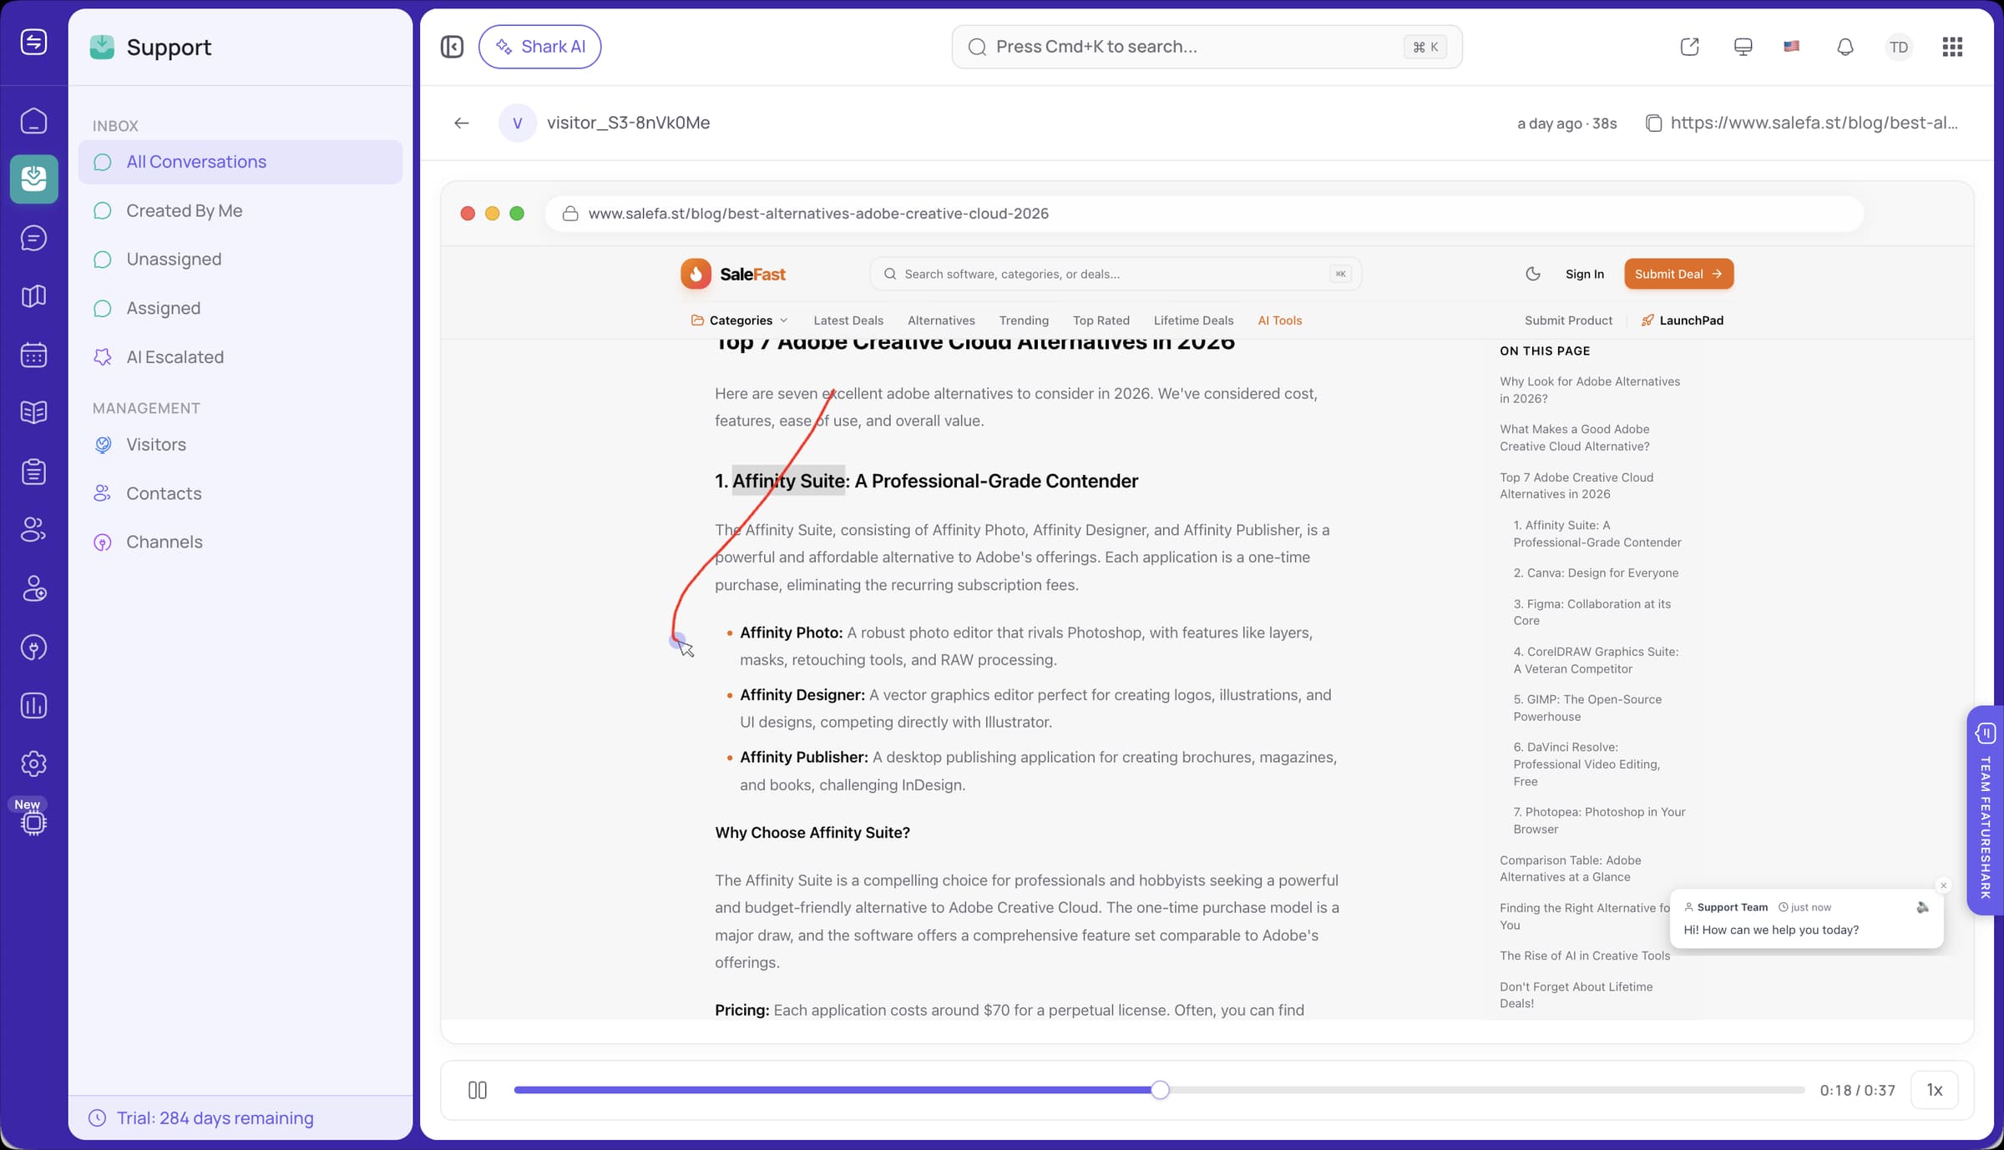Click the TD user avatar

1899,47
